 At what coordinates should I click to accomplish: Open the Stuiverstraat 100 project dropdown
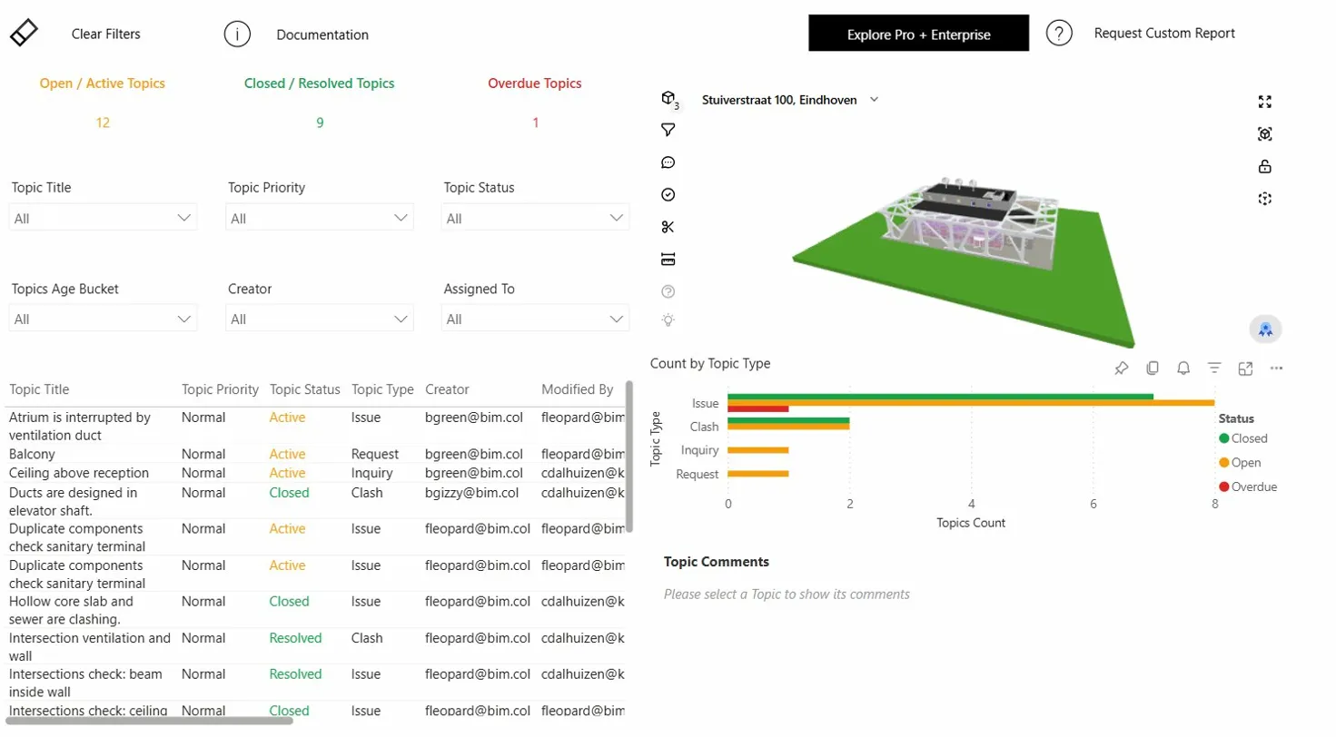(x=788, y=100)
